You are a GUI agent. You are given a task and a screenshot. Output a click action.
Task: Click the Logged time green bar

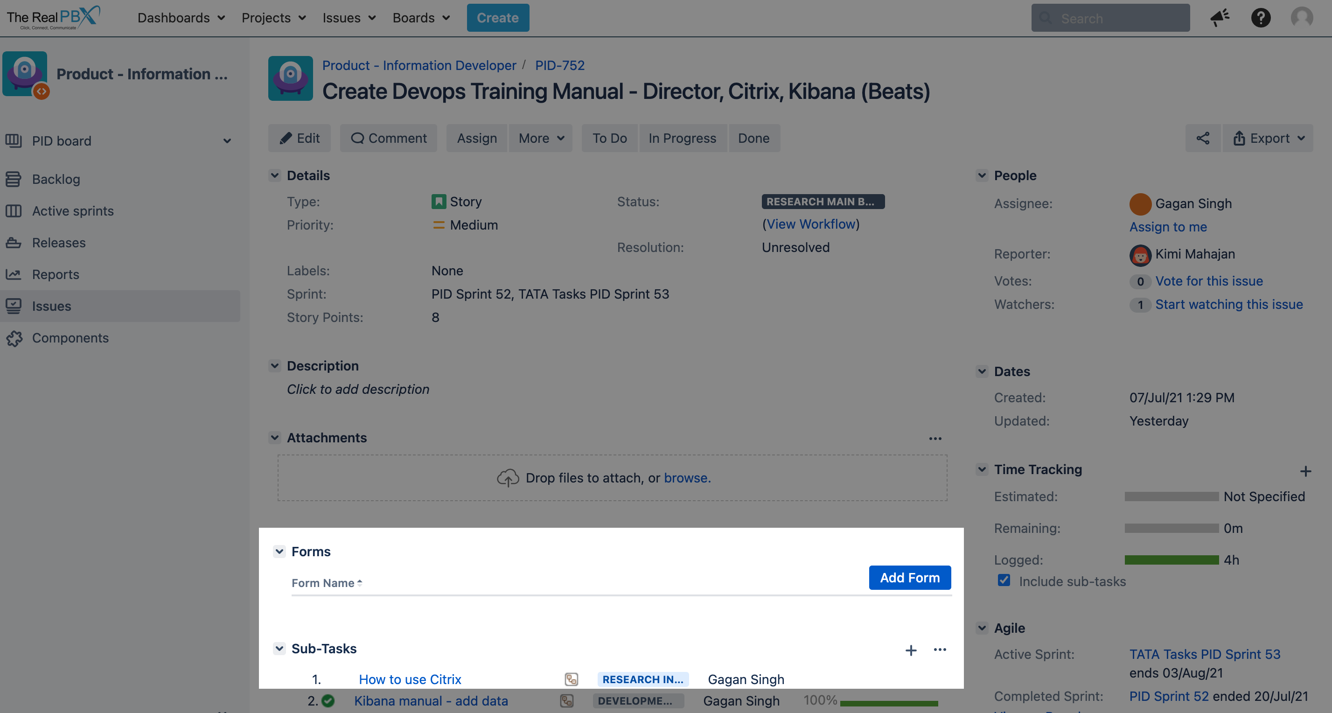1172,560
